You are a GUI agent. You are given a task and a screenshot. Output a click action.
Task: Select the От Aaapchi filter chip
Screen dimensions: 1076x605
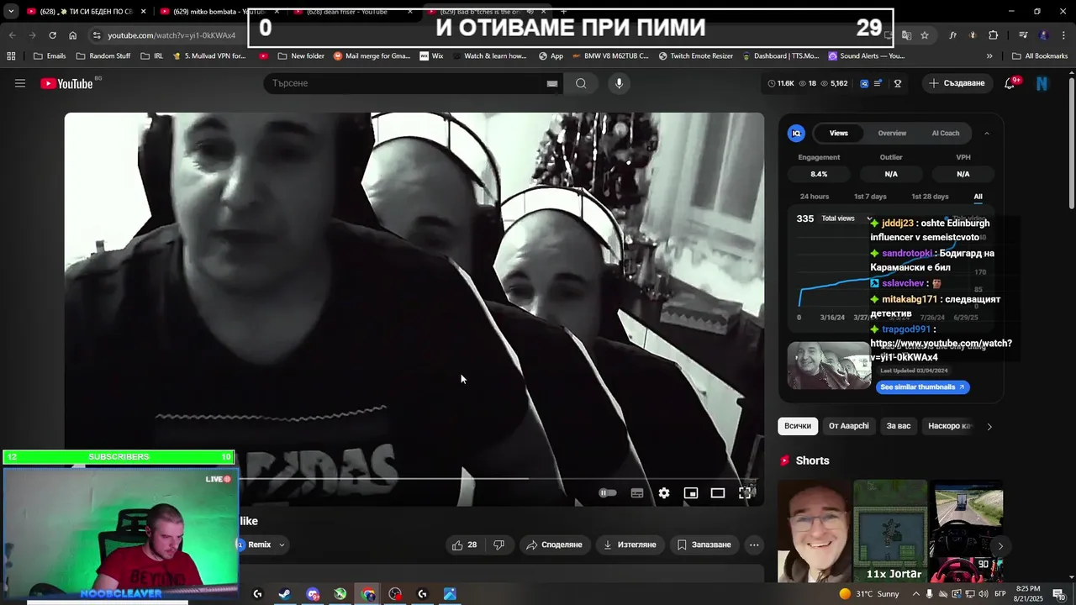[x=849, y=426]
